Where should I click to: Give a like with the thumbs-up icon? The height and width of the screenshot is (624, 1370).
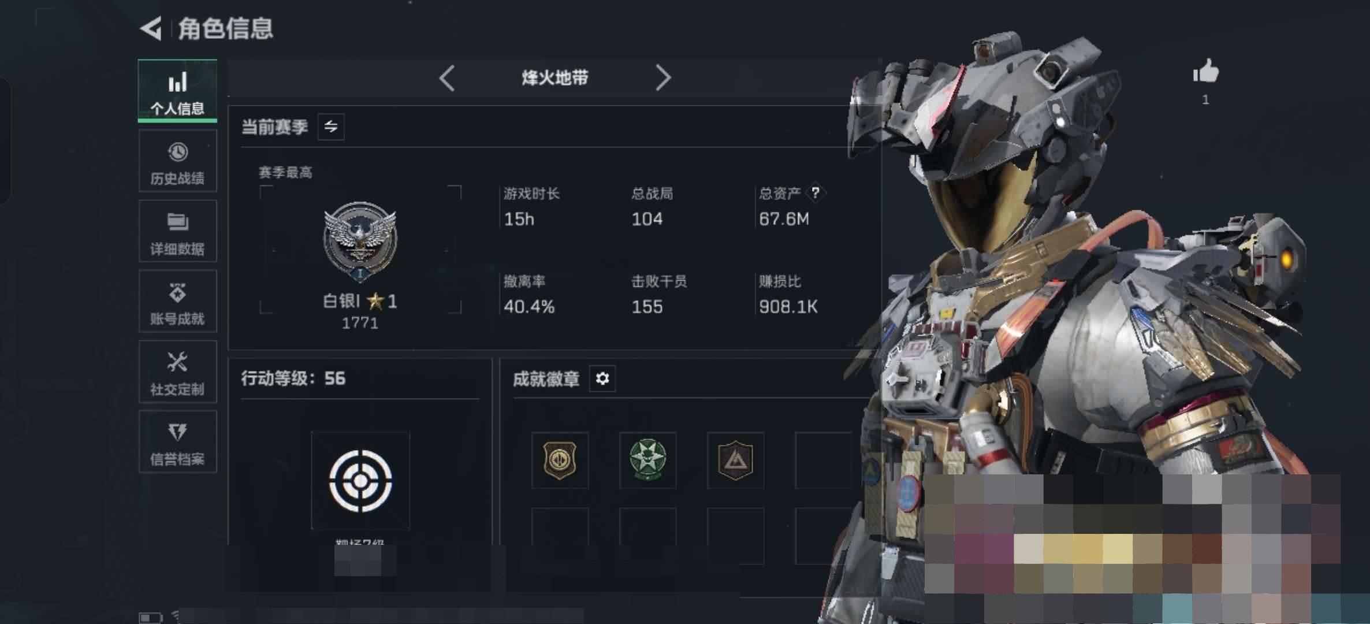tap(1205, 72)
